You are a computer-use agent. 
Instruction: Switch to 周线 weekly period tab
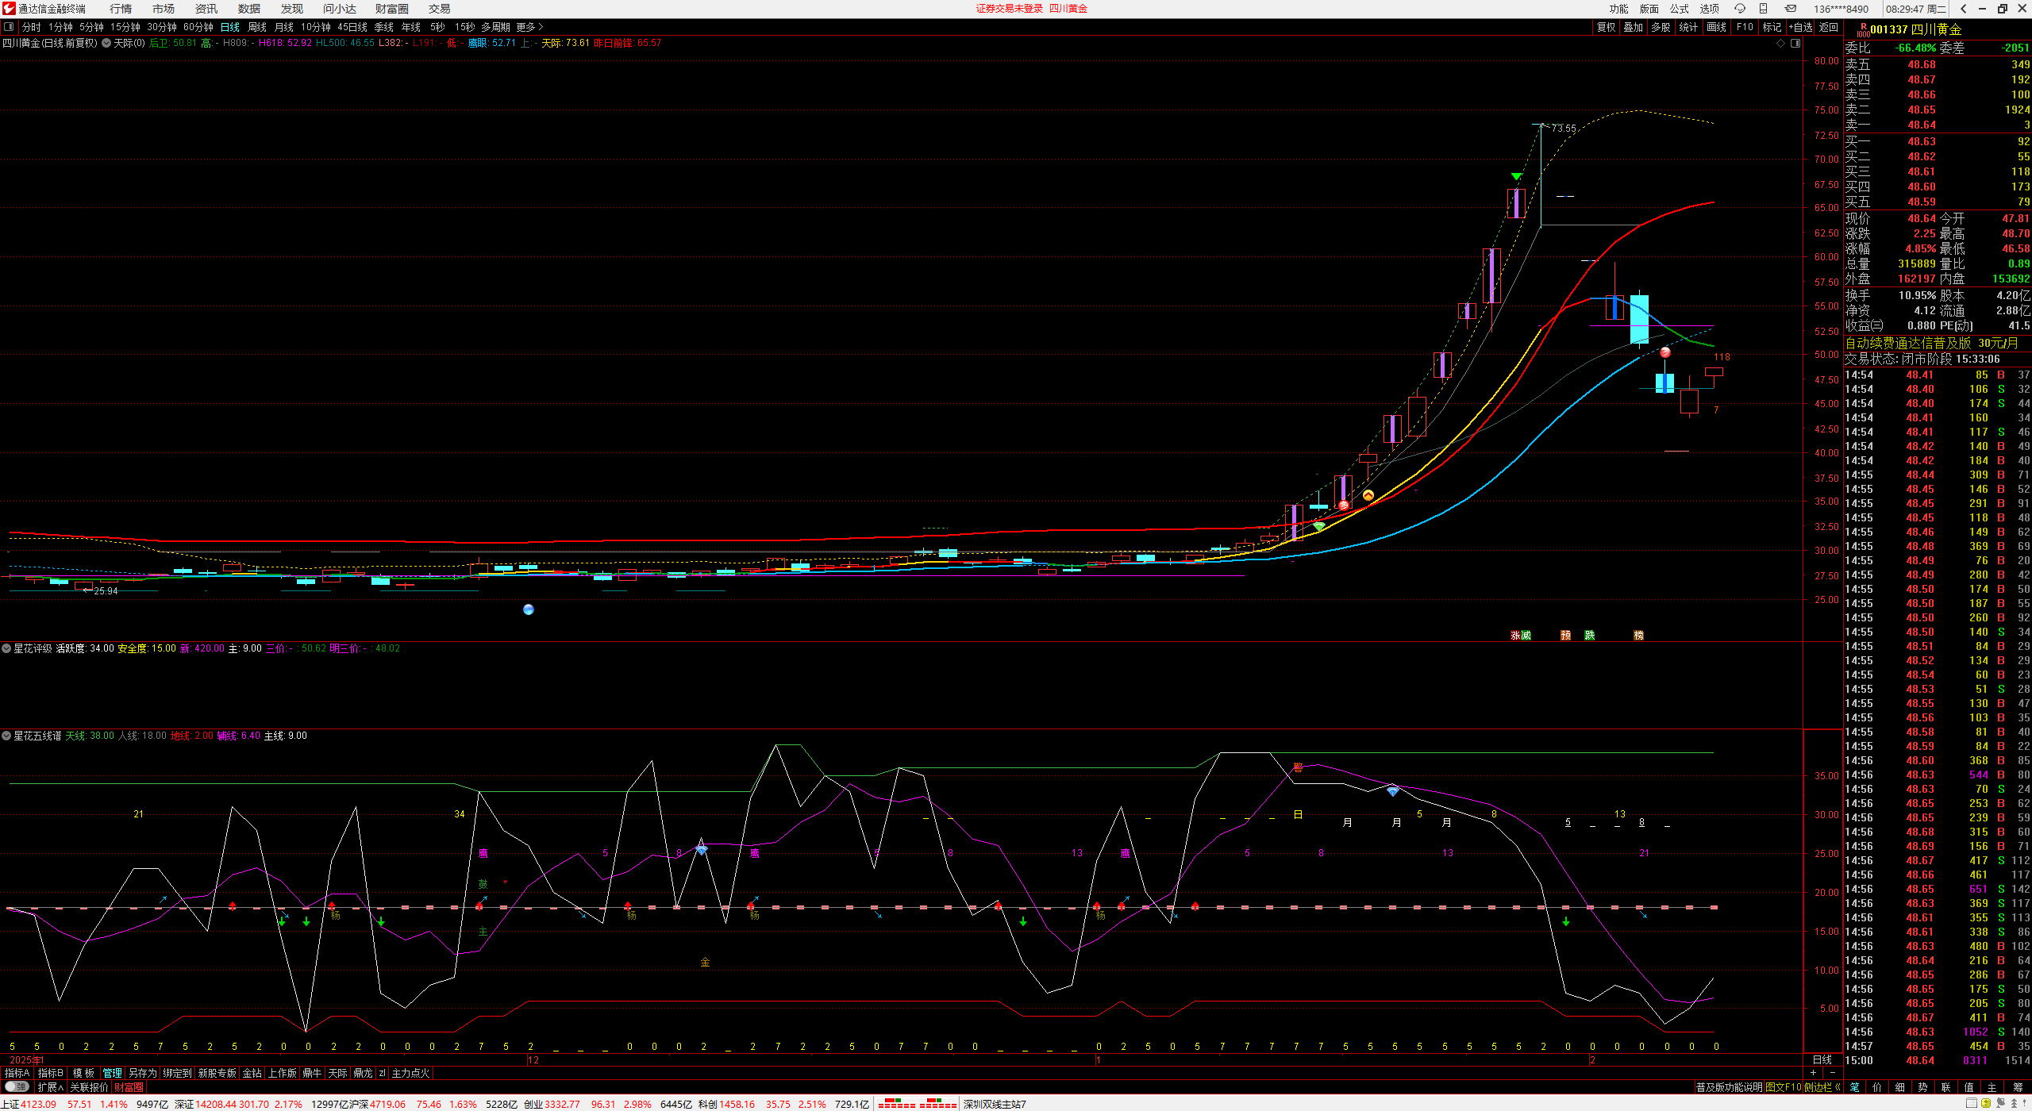coord(256,27)
